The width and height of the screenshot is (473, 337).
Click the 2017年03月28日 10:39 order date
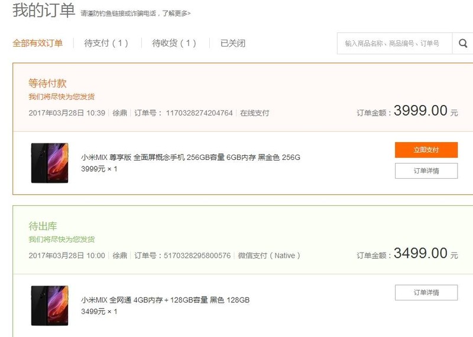point(67,113)
